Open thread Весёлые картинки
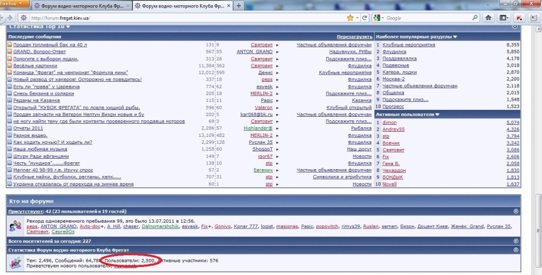Screen dimensions: 542x275 [x=35, y=66]
